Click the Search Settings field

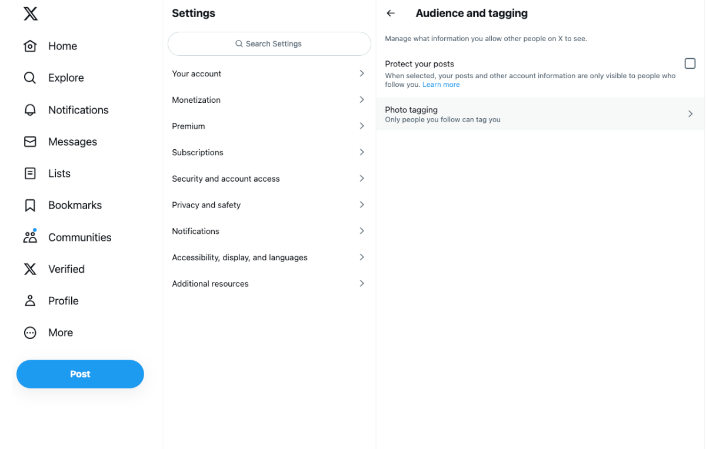pyautogui.click(x=268, y=43)
